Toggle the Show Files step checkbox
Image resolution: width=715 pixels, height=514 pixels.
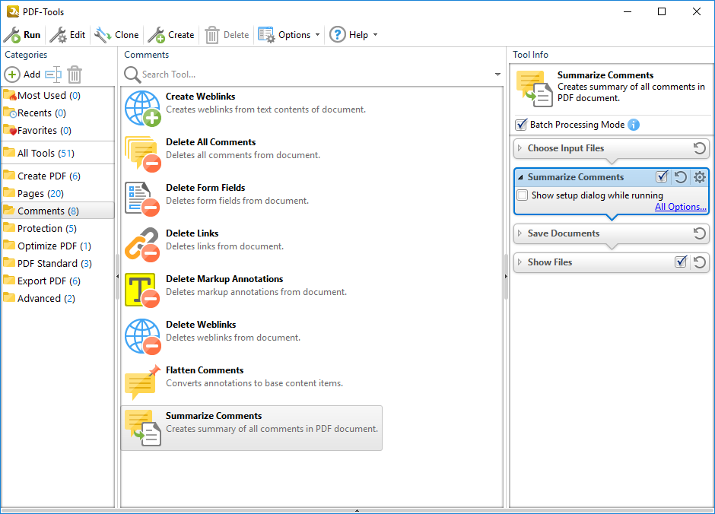681,262
